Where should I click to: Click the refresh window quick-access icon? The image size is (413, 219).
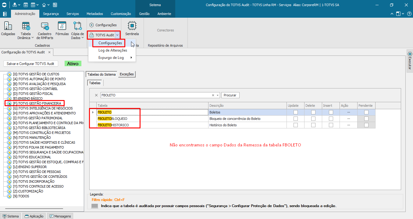[x=33, y=5]
